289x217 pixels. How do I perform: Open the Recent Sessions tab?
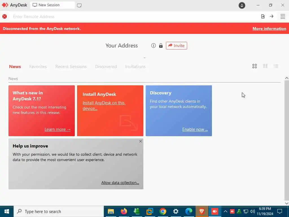(71, 67)
